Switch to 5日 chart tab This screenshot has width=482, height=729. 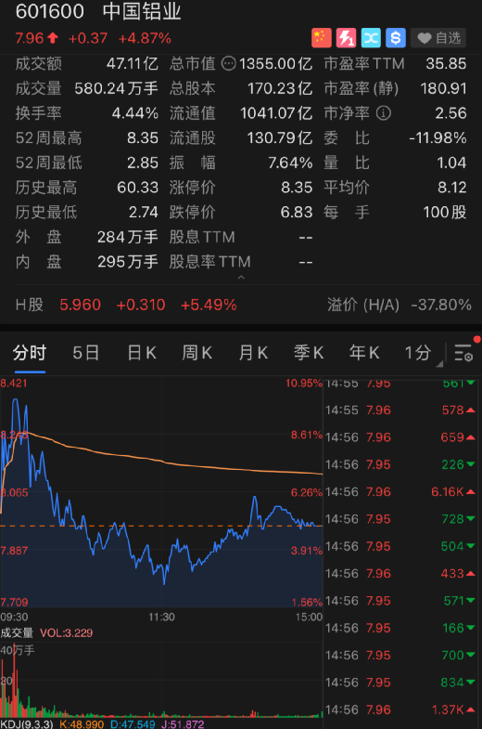click(x=86, y=353)
